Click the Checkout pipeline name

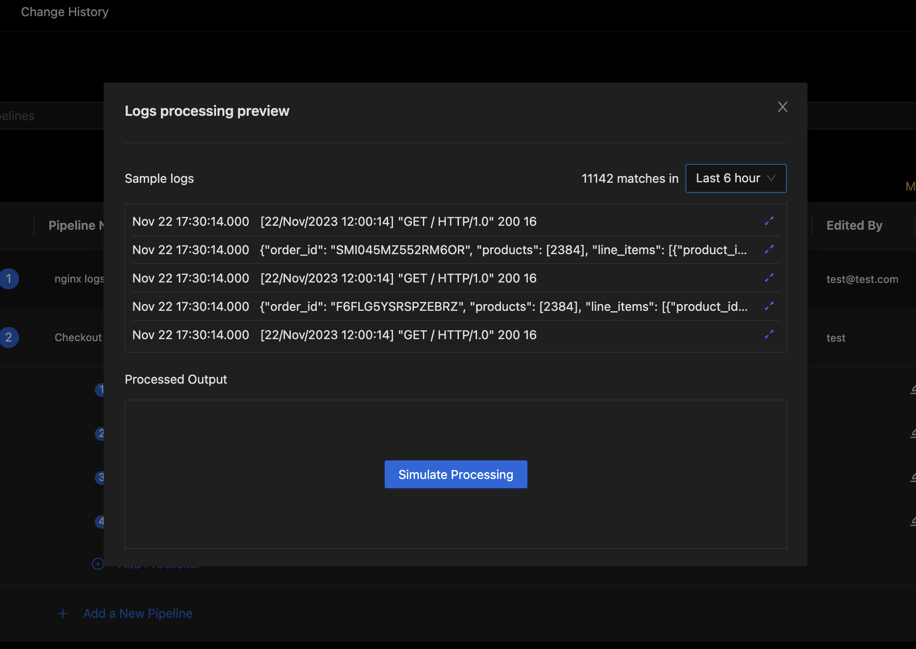point(78,337)
